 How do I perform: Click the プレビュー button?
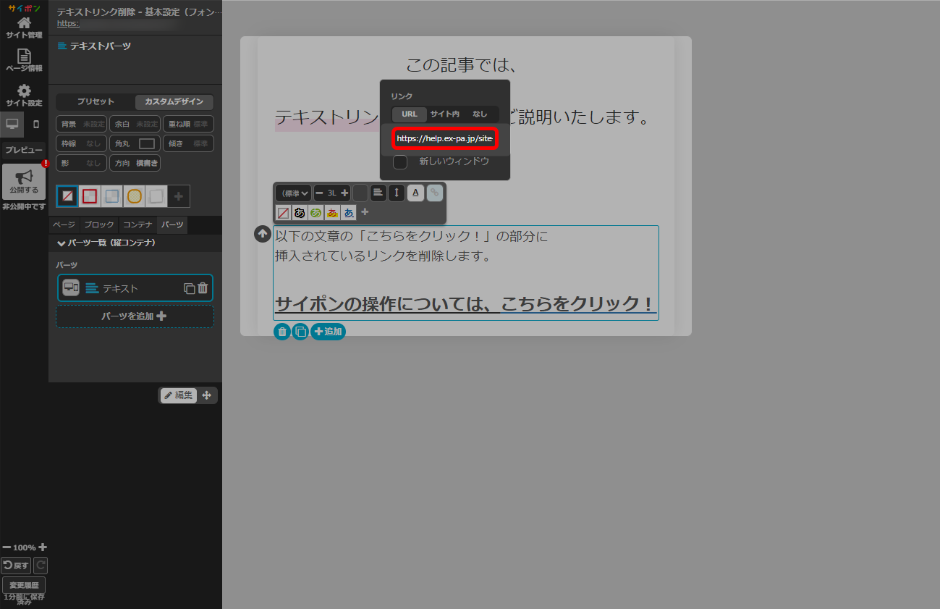(24, 150)
